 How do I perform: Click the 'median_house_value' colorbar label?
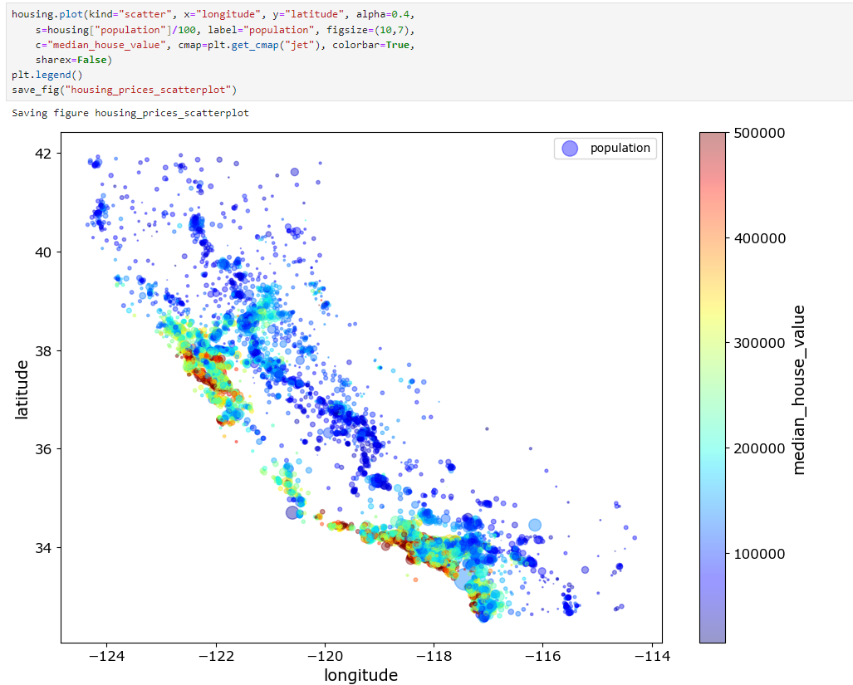click(798, 389)
